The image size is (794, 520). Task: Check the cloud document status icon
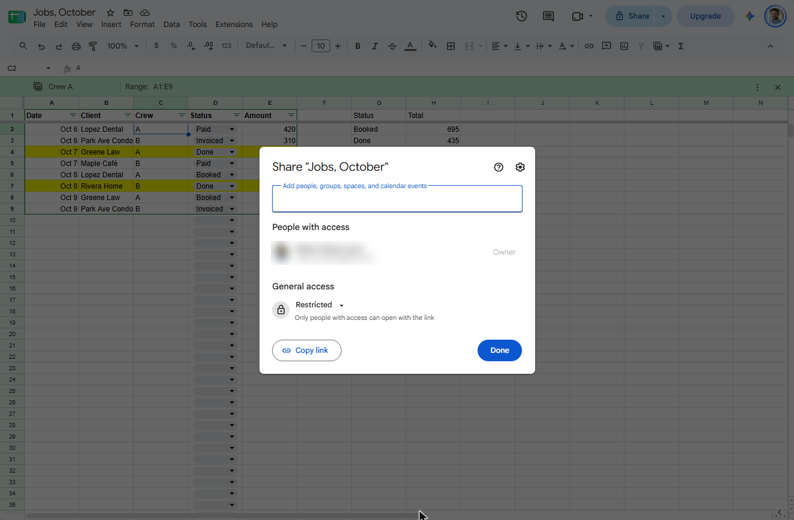145,13
